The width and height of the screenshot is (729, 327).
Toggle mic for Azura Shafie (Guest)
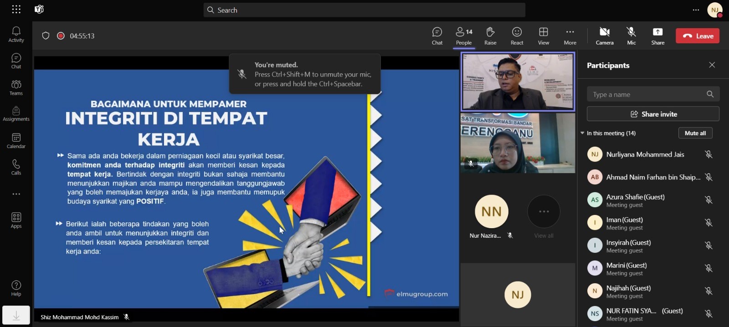(708, 200)
